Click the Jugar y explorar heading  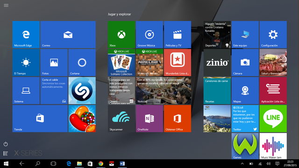pyautogui.click(x=120, y=14)
